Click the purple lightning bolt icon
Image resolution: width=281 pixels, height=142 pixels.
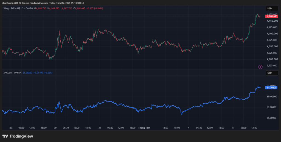[260, 67]
